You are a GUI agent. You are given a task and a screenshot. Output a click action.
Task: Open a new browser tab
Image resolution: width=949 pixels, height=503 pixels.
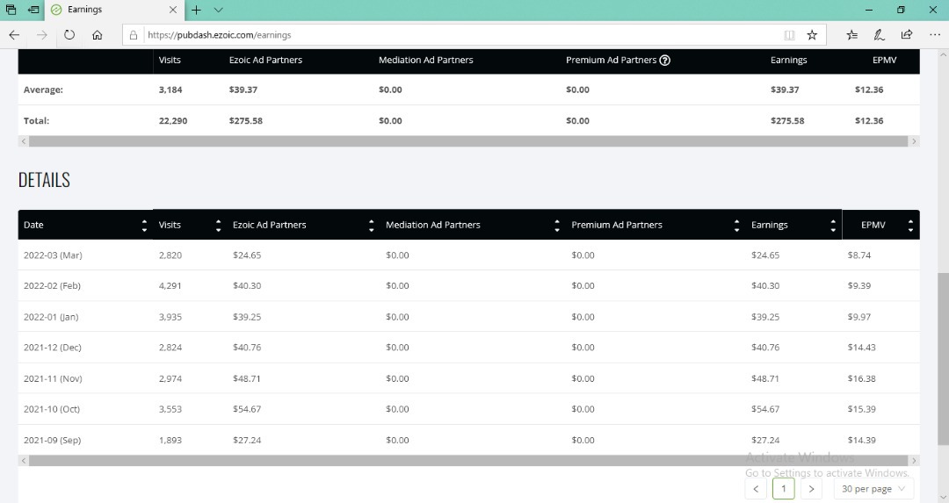click(x=196, y=10)
